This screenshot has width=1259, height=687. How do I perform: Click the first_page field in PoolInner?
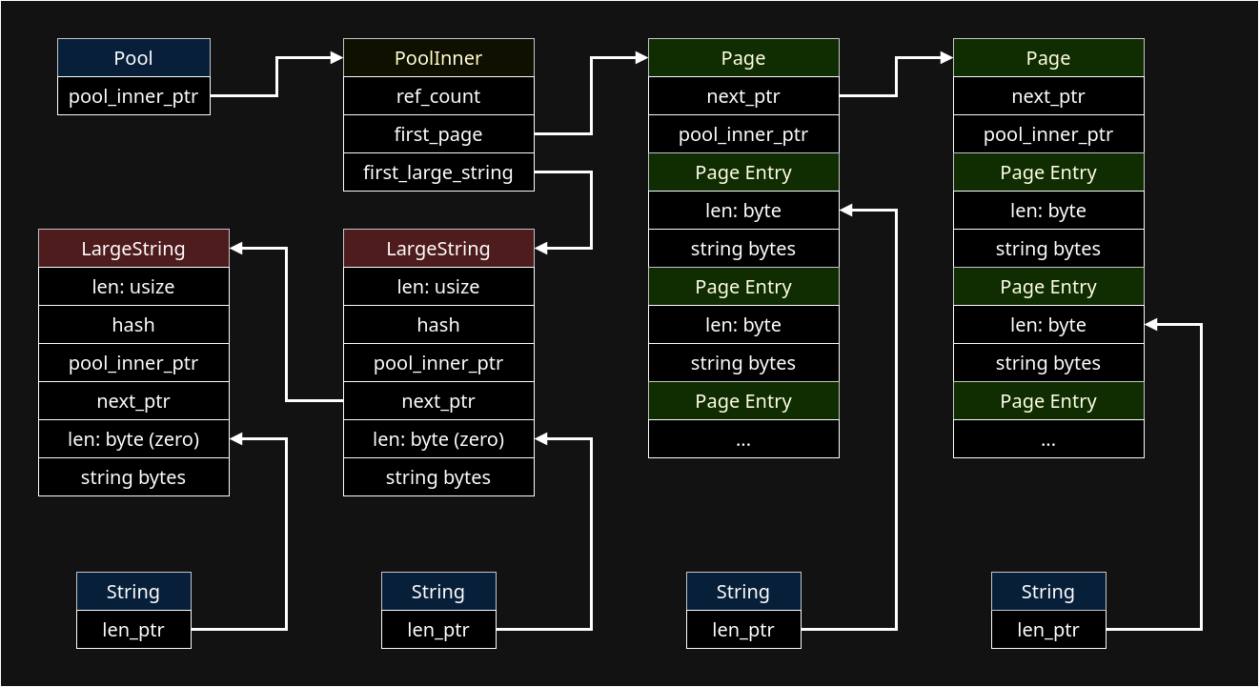[x=438, y=134]
